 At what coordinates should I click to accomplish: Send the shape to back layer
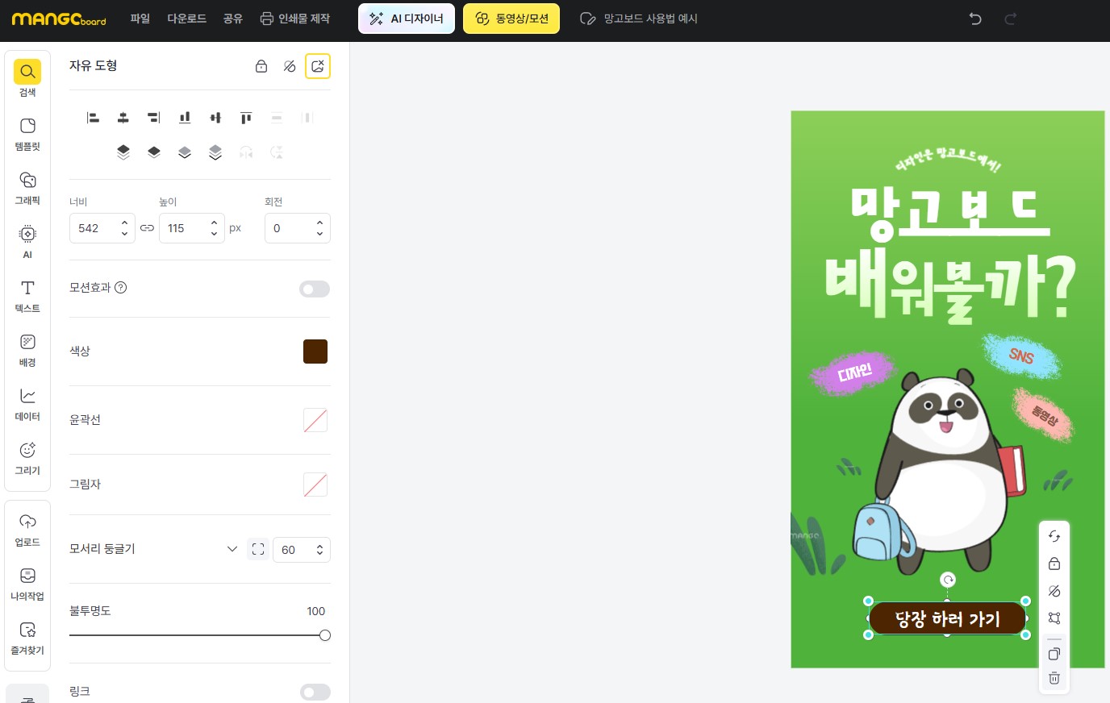215,152
